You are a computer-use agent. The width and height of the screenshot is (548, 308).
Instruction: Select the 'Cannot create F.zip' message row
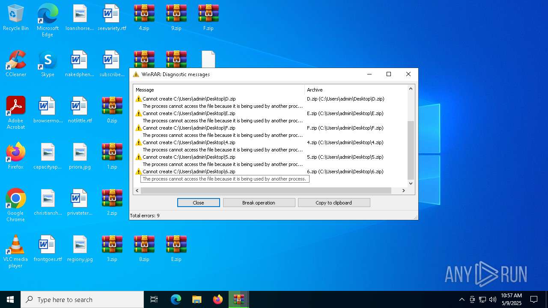pos(270,128)
